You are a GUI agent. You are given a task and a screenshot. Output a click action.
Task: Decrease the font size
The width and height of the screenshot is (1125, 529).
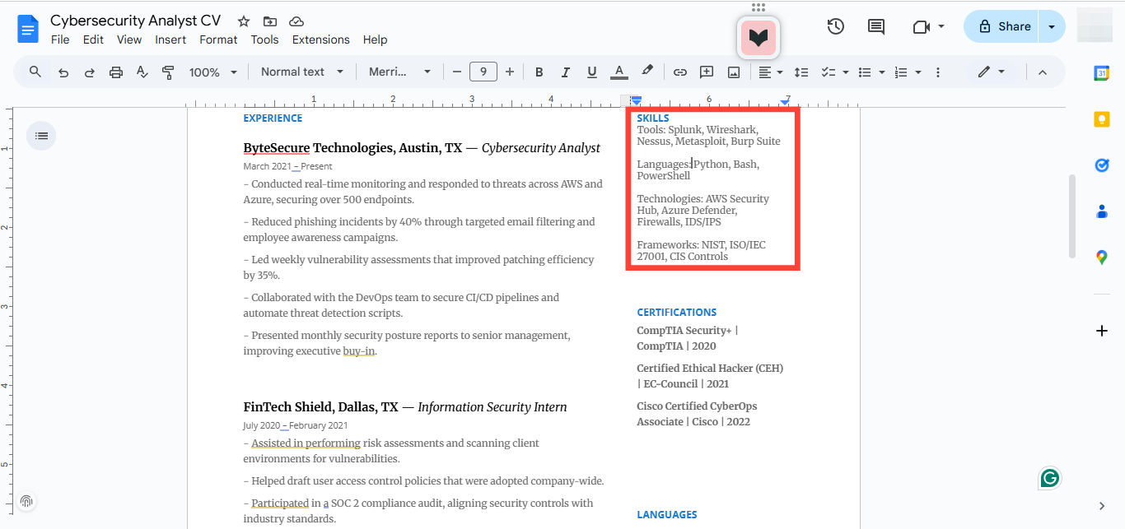457,72
